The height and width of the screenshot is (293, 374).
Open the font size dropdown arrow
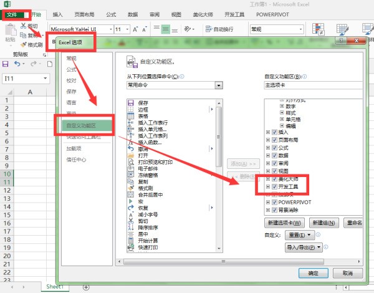pyautogui.click(x=127, y=29)
